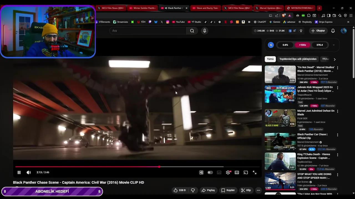Expand the vidIQ stats panel chevron
Screen dimensions: 355x199
334,45
